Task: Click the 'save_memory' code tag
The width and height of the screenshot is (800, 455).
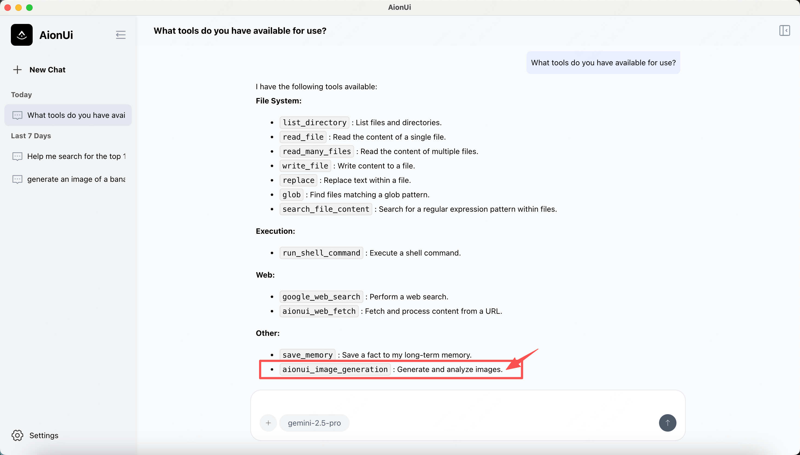Action: point(307,355)
